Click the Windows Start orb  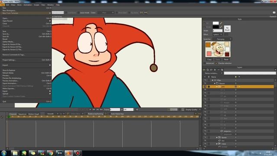click(4, 153)
